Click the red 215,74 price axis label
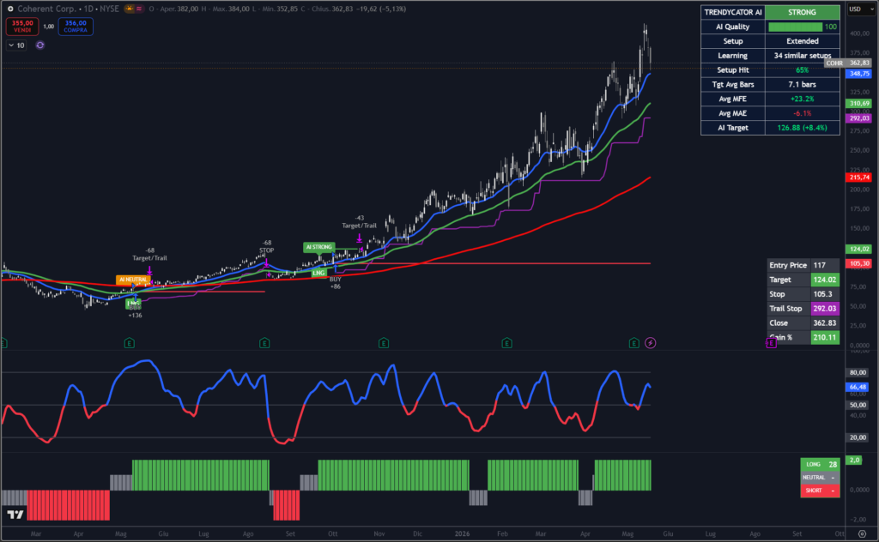The image size is (879, 542). tap(858, 178)
